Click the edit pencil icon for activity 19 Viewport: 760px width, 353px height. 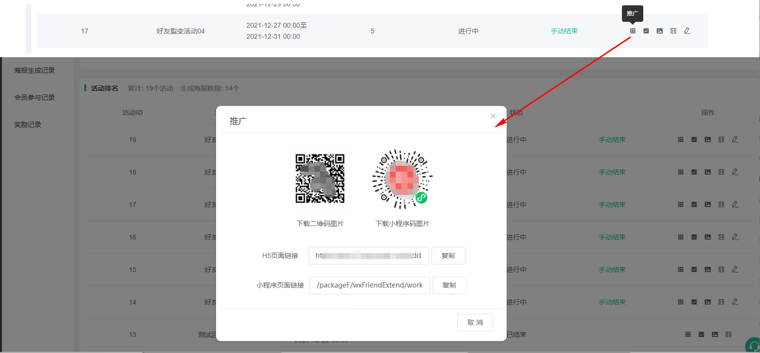click(x=735, y=140)
